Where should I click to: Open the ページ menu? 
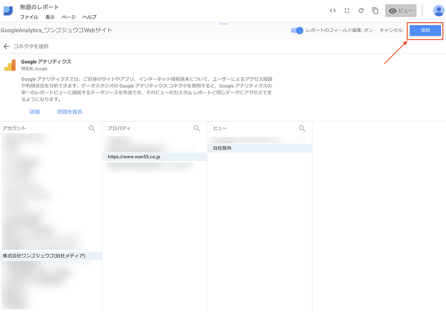[69, 17]
